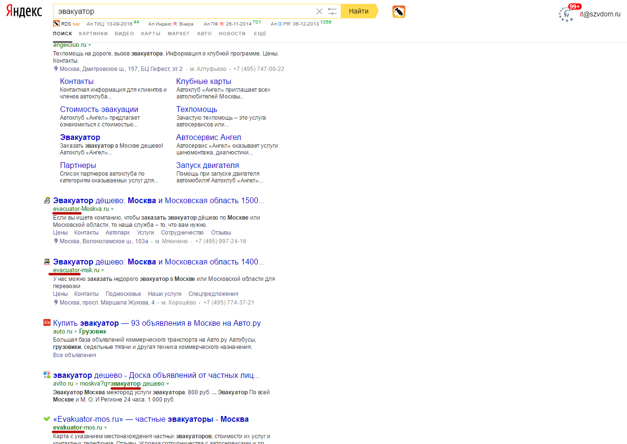The height and width of the screenshot is (444, 627).
Task: Switch to the Новости tab
Action: pos(232,34)
